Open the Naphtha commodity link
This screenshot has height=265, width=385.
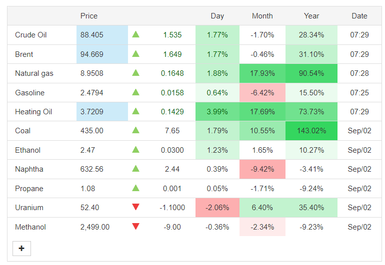tap(29, 169)
